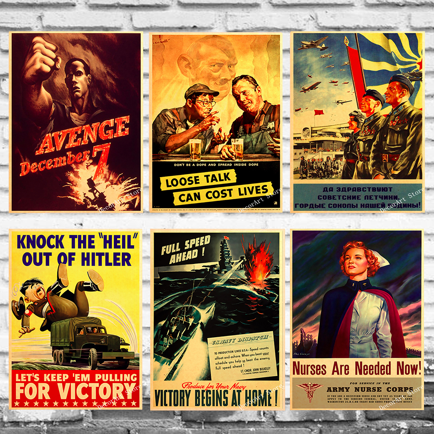View the Nurses Are Needed Now poster
434x434 pixels.
pyautogui.click(x=357, y=320)
